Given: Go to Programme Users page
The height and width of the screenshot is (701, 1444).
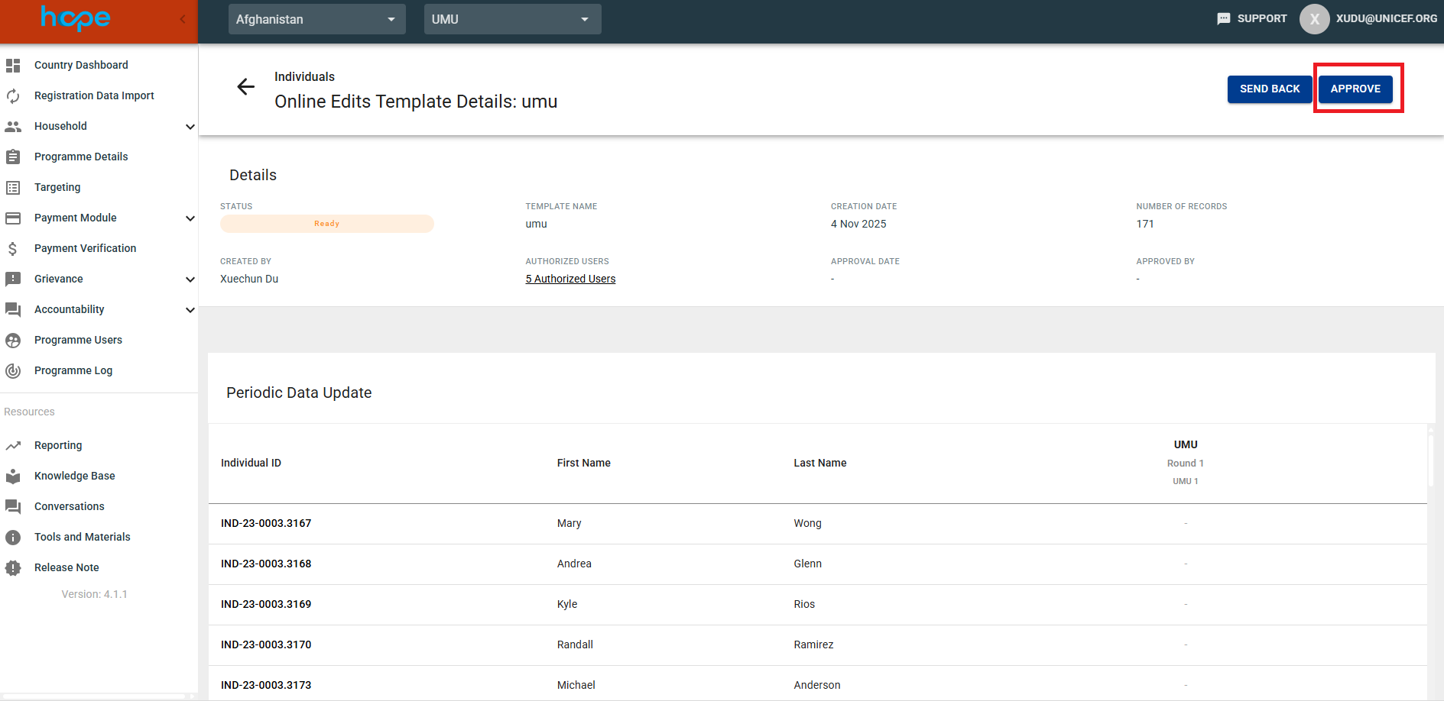Looking at the screenshot, I should click(x=78, y=340).
